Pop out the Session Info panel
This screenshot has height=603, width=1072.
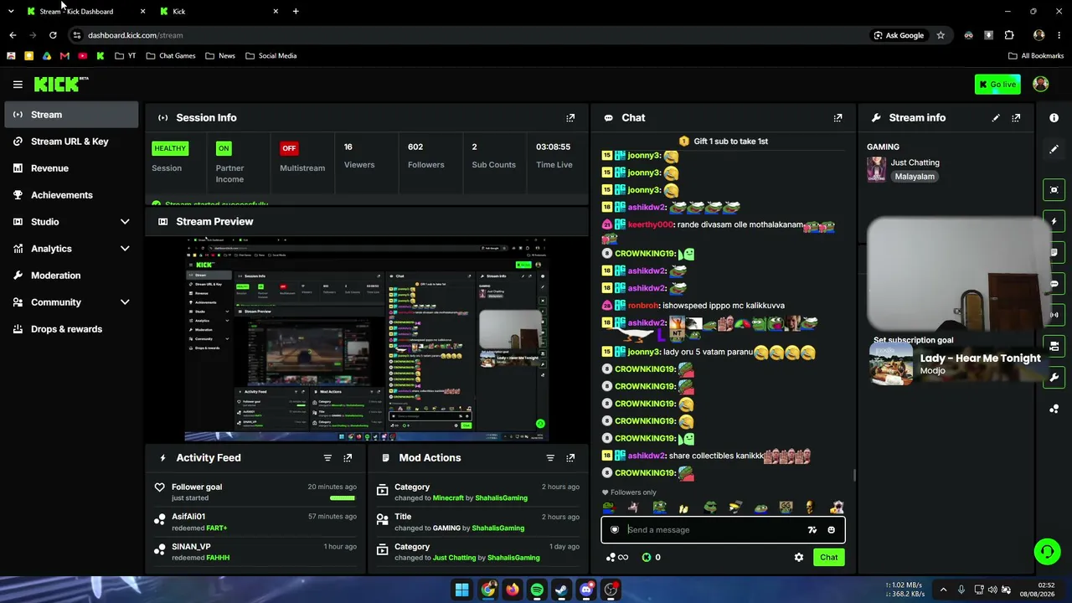click(570, 118)
